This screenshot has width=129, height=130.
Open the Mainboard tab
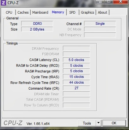pos(40,12)
